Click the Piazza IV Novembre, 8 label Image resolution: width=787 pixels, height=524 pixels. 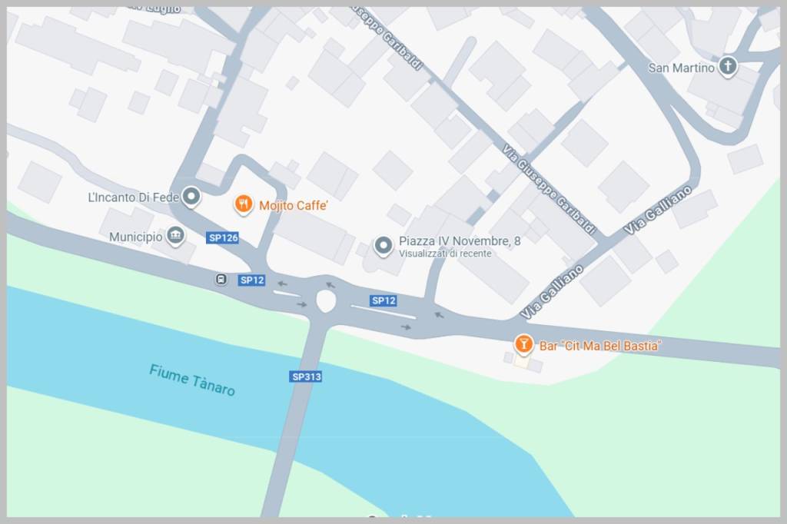point(460,241)
